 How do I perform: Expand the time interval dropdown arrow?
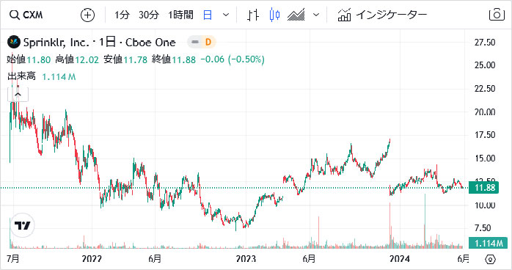[x=226, y=15]
